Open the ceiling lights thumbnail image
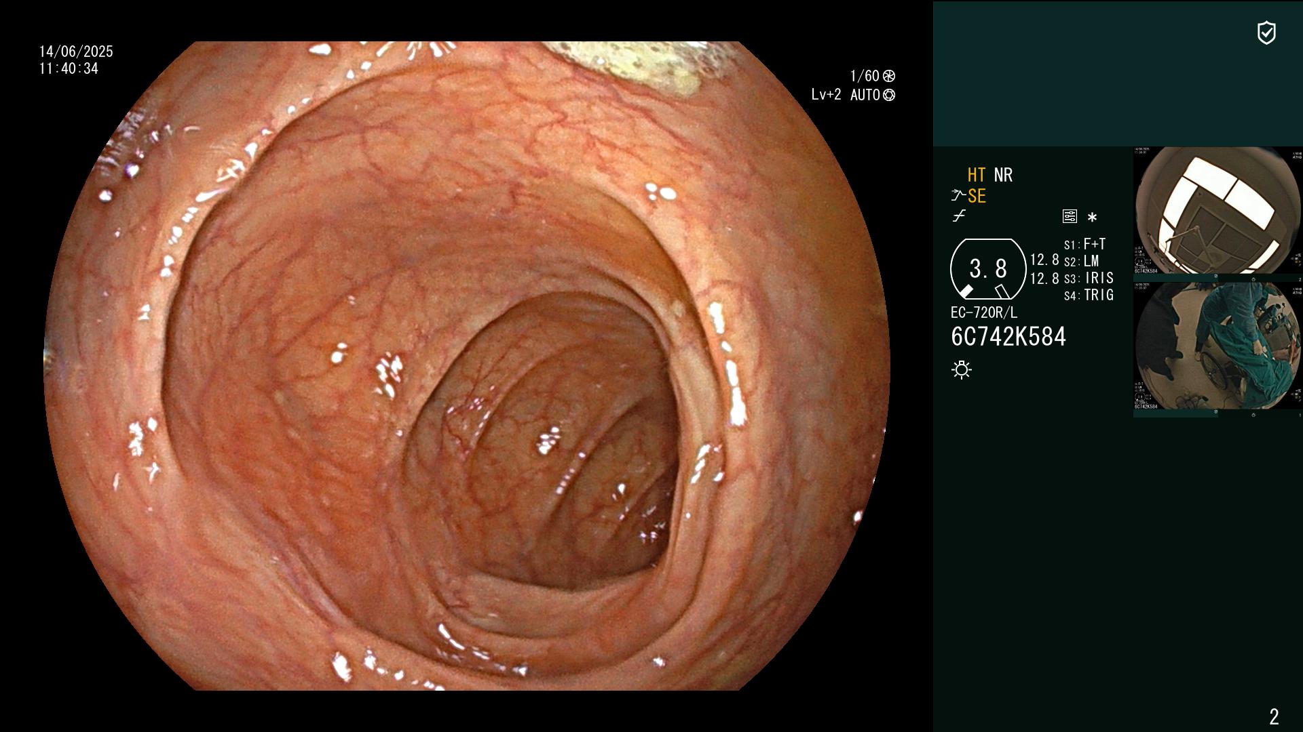Viewport: 1303px width, 732px height. (x=1217, y=211)
